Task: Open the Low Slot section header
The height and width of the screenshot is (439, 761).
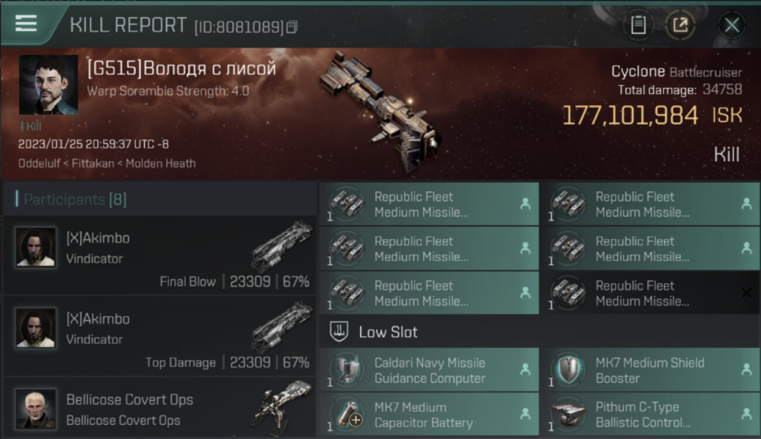Action: point(540,332)
